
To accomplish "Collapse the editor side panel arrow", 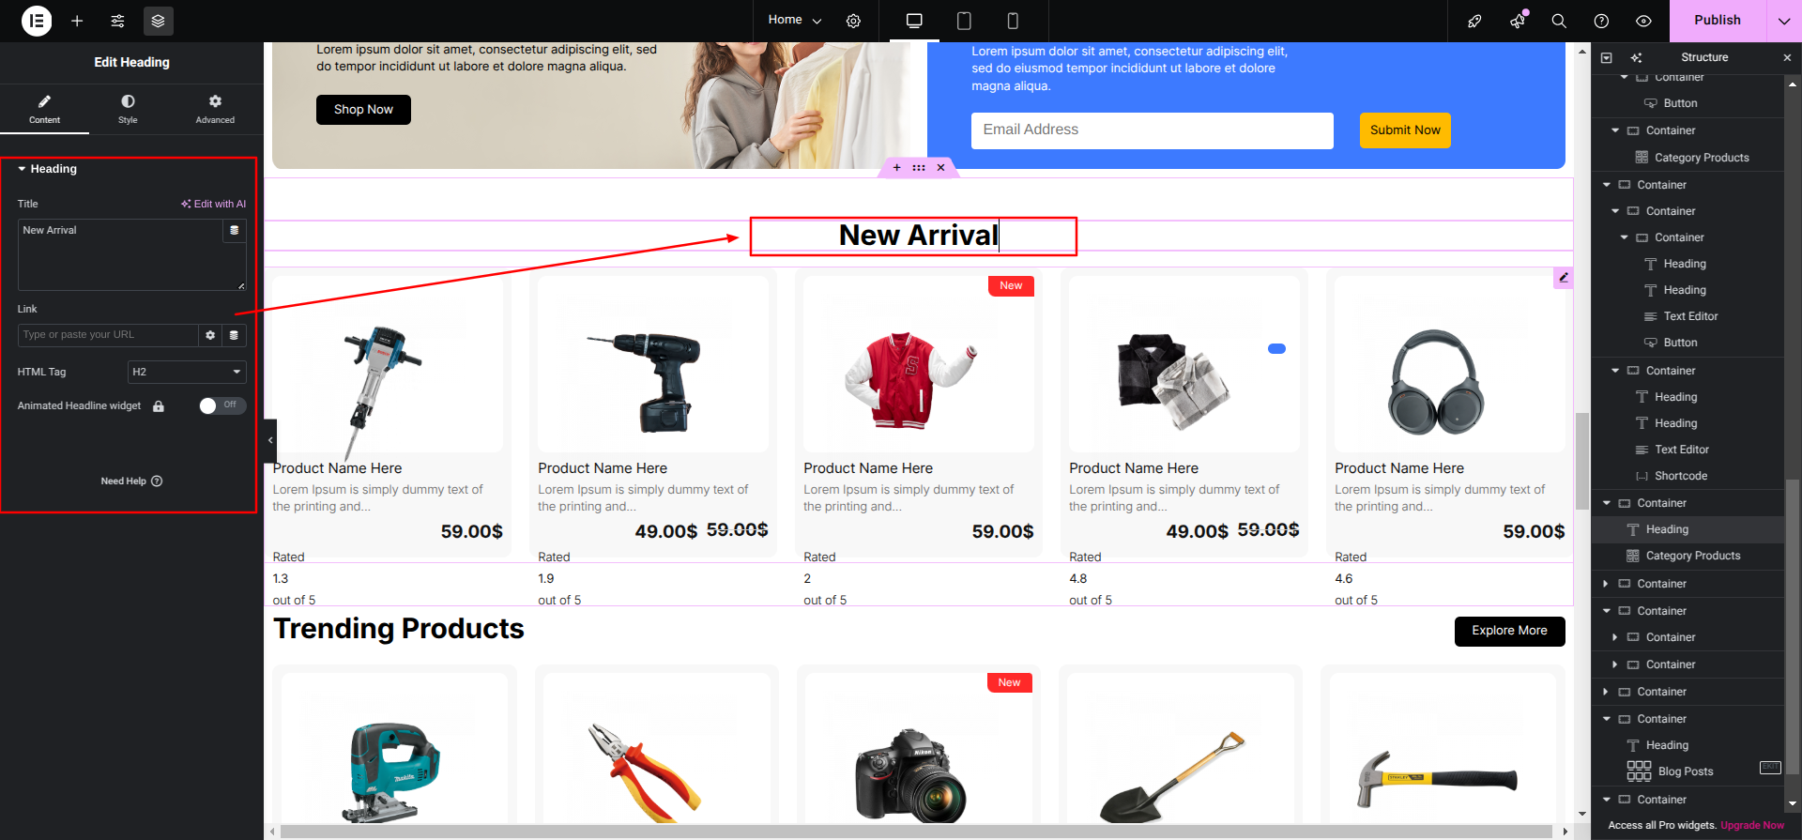I will click(270, 439).
